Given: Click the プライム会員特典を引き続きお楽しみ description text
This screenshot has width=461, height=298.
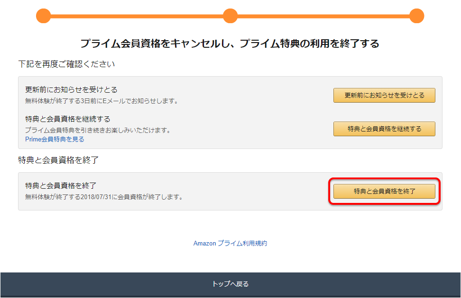Looking at the screenshot, I should 98,130.
